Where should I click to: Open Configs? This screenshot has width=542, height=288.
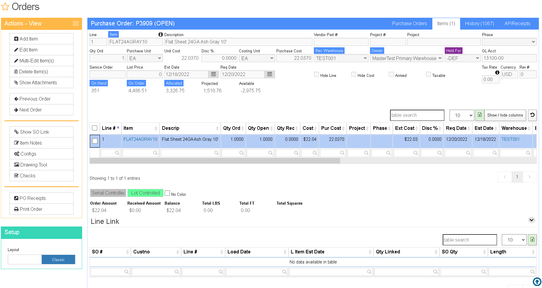coord(42,154)
